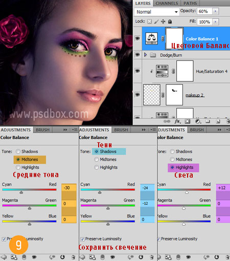Create a new layer in Layers footer
This screenshot has width=230, height=261.
[x=218, y=121]
